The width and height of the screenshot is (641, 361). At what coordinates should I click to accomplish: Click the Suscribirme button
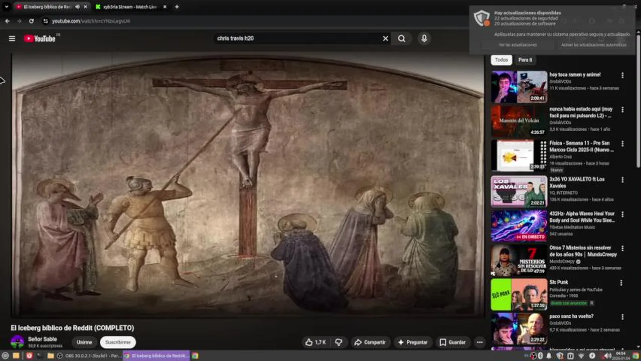(x=118, y=342)
